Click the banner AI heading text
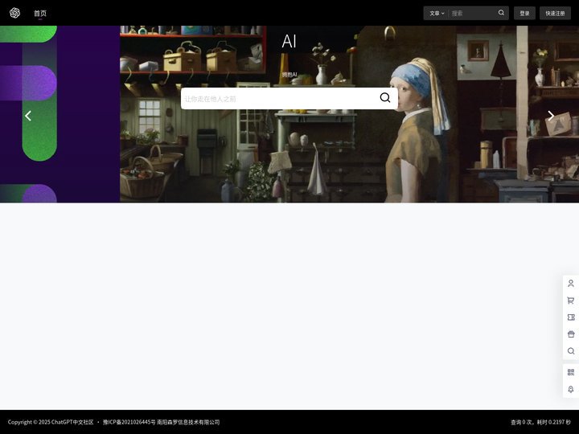The image size is (579, 434). click(x=289, y=41)
